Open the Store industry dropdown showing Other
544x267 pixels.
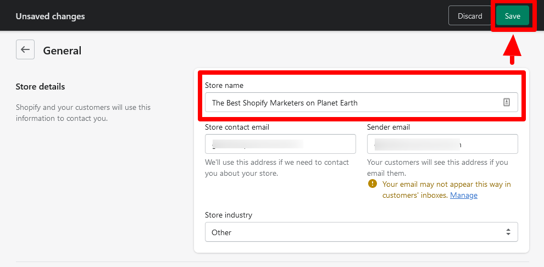click(361, 232)
